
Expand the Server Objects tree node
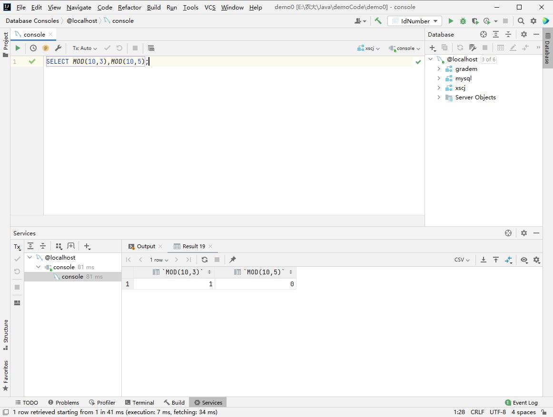[x=439, y=97]
